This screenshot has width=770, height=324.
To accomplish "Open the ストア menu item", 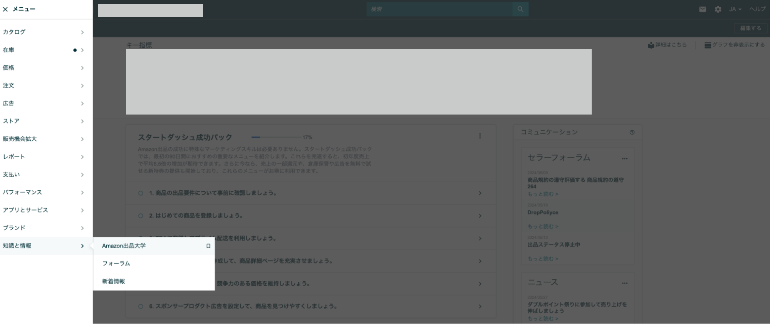I will click(46, 121).
